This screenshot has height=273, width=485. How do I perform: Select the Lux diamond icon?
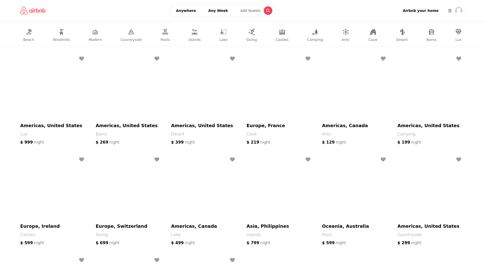[x=458, y=32]
